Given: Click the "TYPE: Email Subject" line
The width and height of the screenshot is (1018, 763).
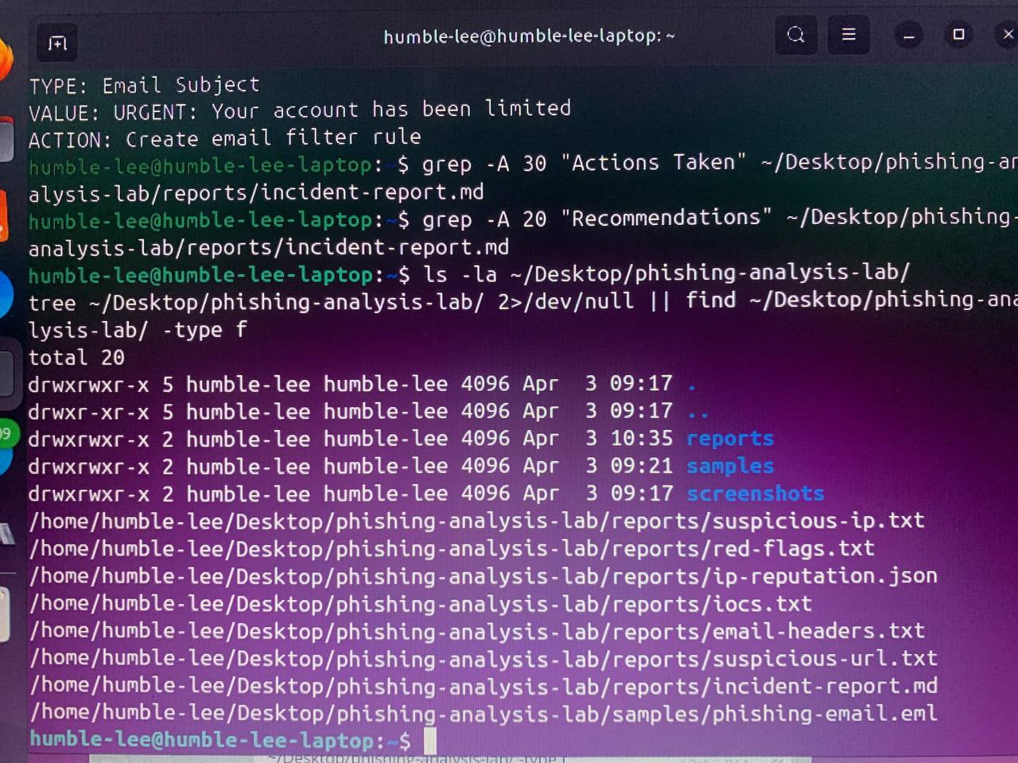Looking at the screenshot, I should point(144,85).
